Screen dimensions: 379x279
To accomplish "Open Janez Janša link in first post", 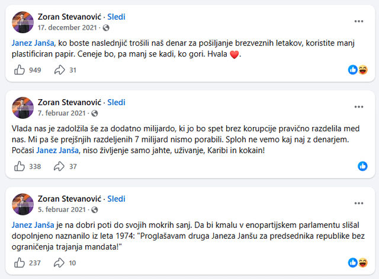I will (33, 43).
